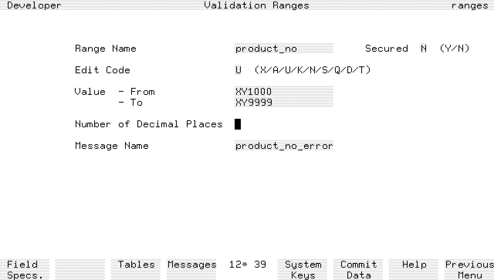This screenshot has width=494, height=280.
Task: Select the Secured field showing N
Action: tap(423, 49)
